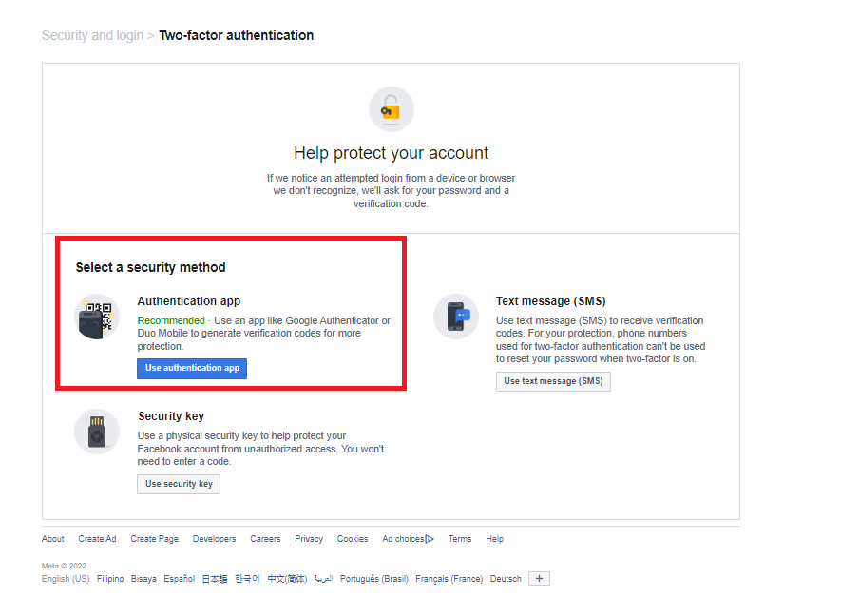841x616 pixels.
Task: Go back to Security and login breadcrumb
Action: tap(92, 35)
